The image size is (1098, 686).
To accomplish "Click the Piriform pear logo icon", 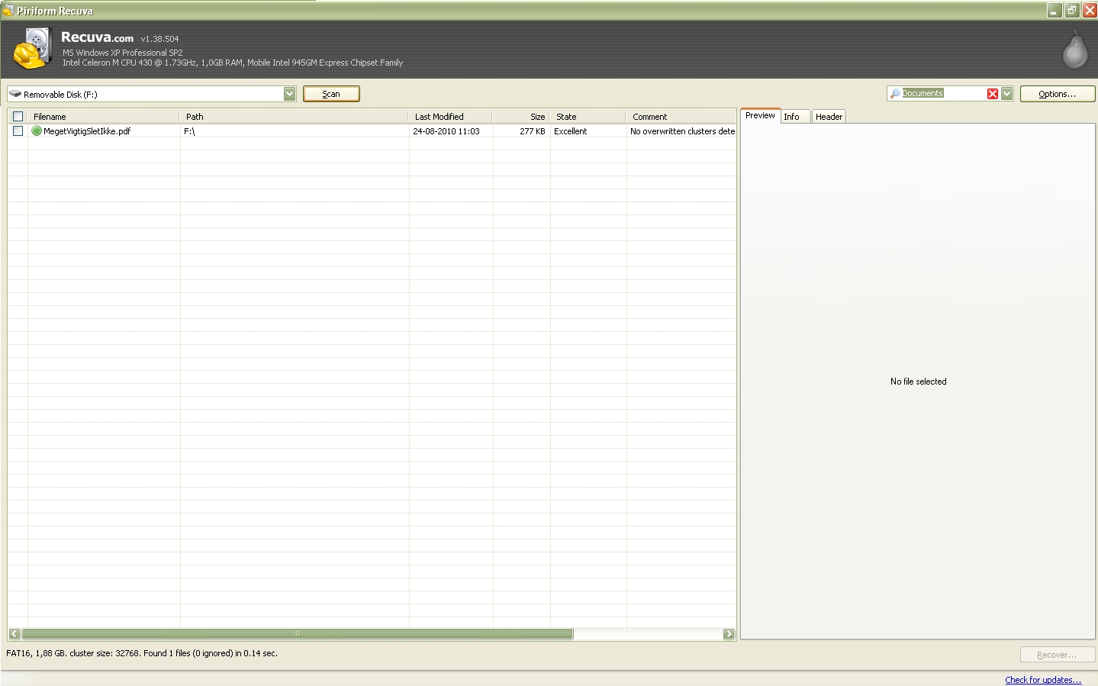I will pyautogui.click(x=1074, y=50).
